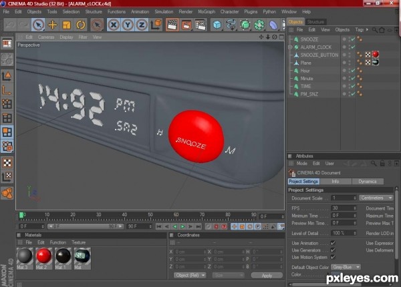The width and height of the screenshot is (401, 287).
Task: Play the animation forwards
Action: [182, 226]
